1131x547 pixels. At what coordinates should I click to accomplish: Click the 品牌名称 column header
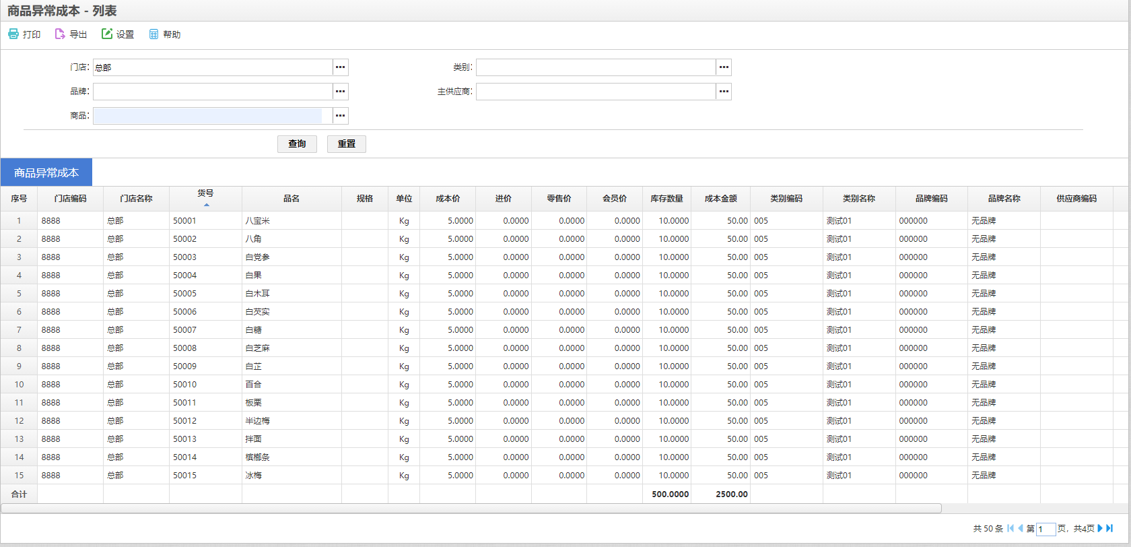click(1004, 199)
